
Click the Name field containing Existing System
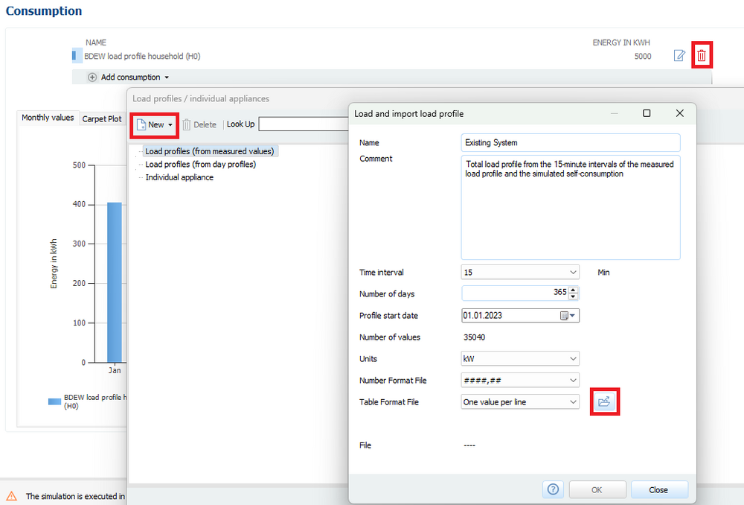tap(570, 142)
